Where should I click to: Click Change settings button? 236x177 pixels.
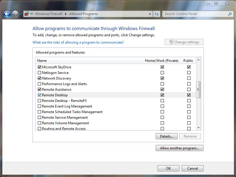tap(184, 42)
